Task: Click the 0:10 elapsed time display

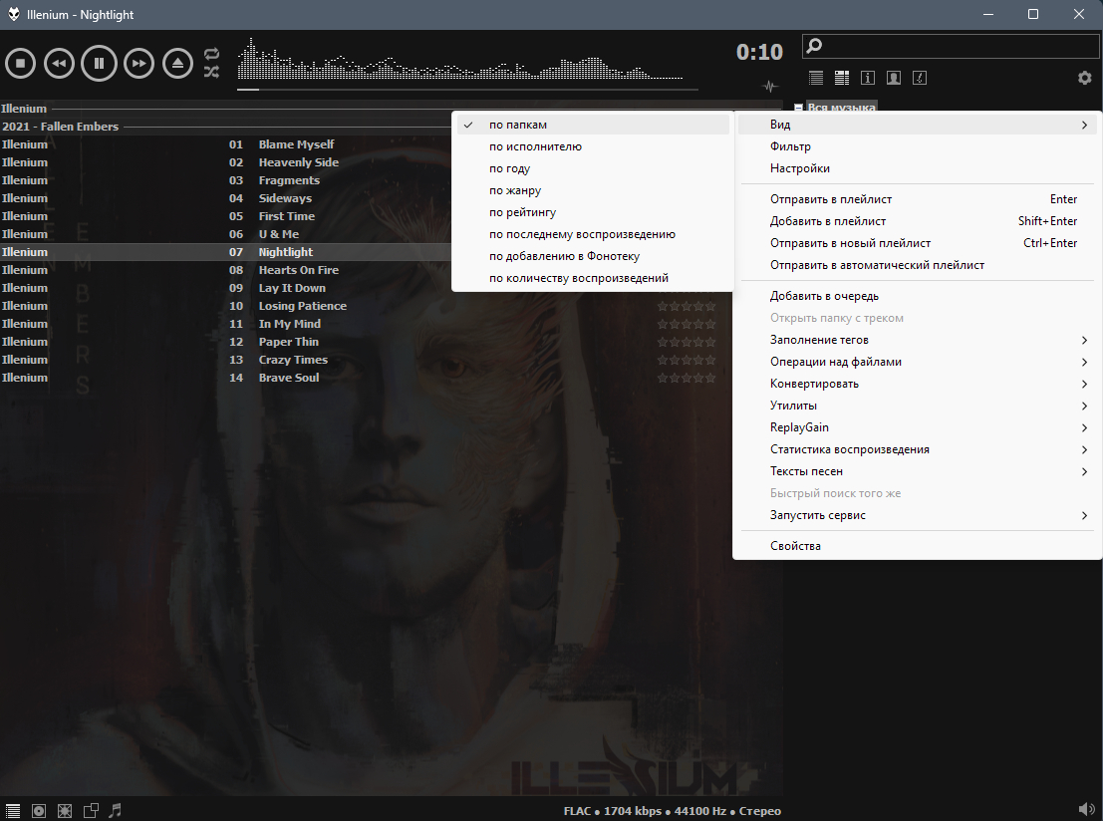Action: [x=759, y=52]
